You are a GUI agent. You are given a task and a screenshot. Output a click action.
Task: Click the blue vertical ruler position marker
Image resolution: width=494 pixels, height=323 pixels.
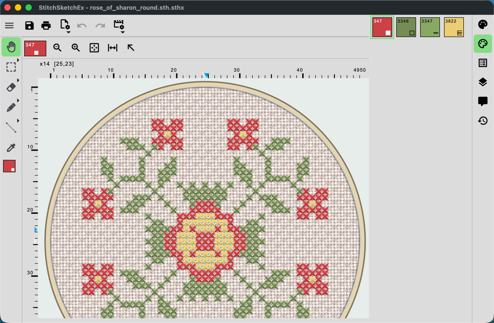click(36, 230)
